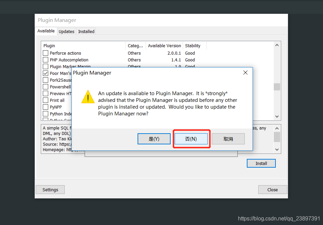Sort by the Stability column header

(195, 46)
